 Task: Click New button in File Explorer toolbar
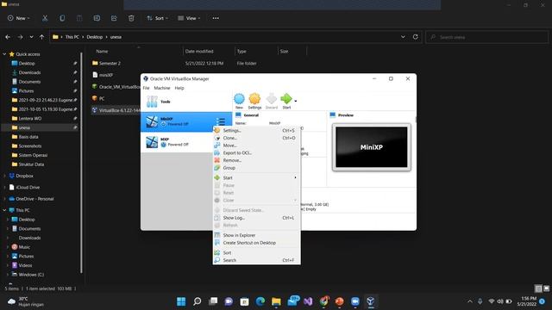(19, 18)
